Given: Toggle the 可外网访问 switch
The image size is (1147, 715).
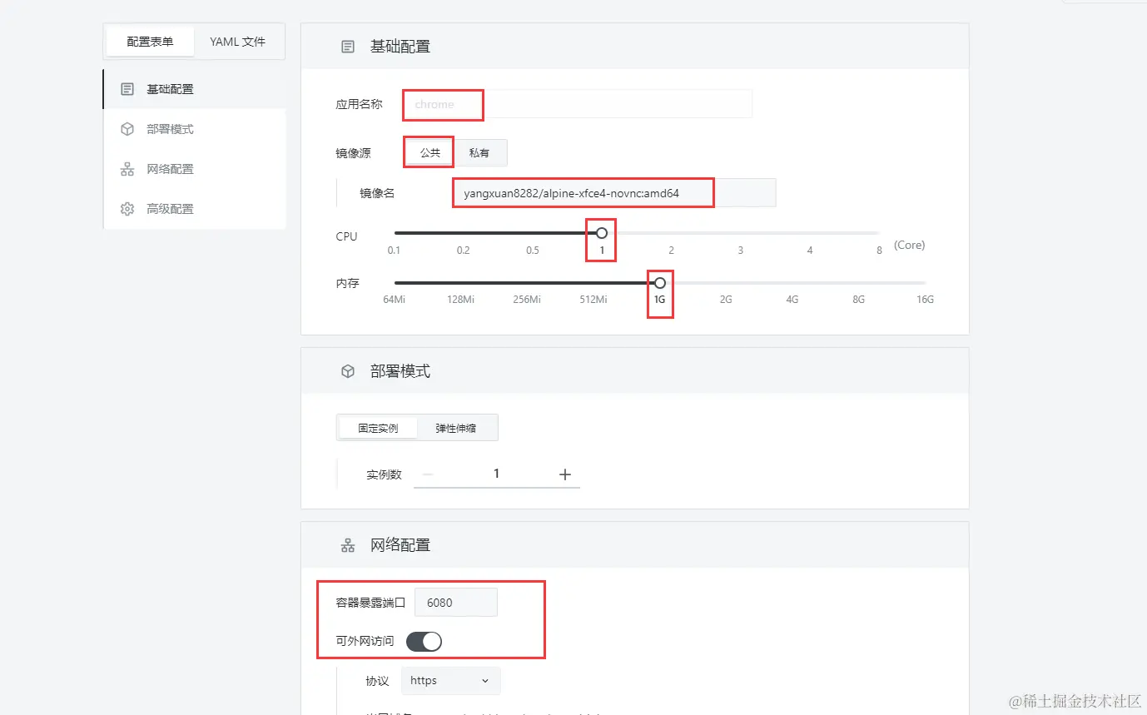Looking at the screenshot, I should coord(424,642).
